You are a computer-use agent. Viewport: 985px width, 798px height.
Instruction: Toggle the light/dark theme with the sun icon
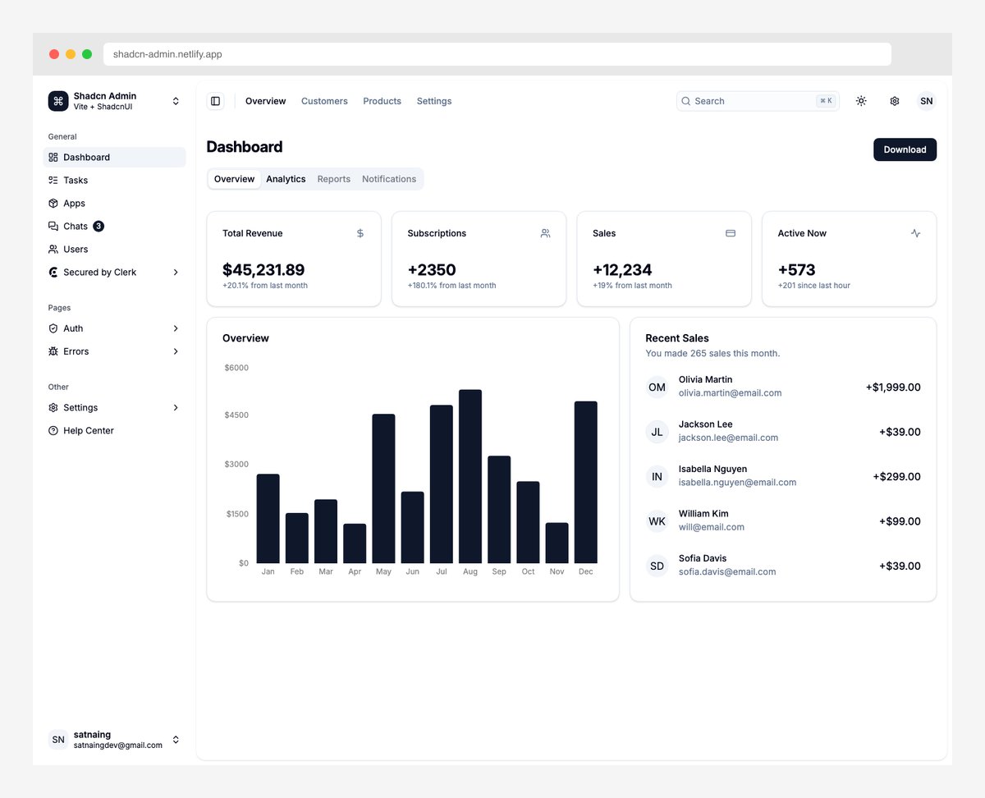click(x=861, y=100)
